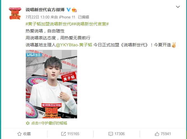The height and width of the screenshot is (139, 187).
Task: Toggle the thumbs-up like with 75941
Action: (x=163, y=134)
